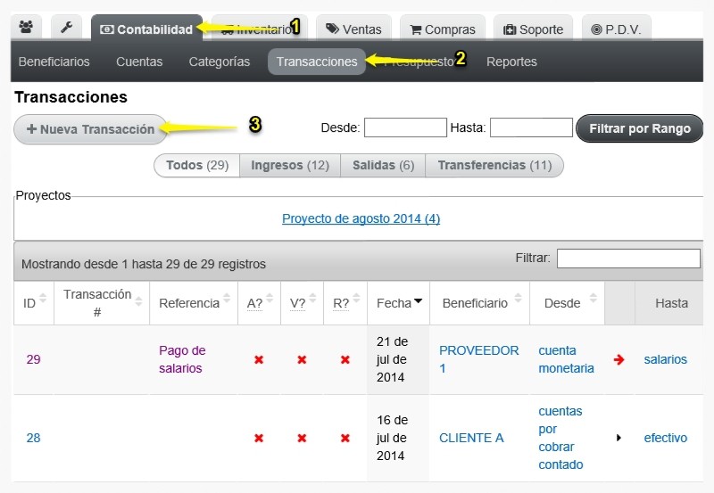
Task: Show Todos (29) transactions
Action: pyautogui.click(x=197, y=165)
